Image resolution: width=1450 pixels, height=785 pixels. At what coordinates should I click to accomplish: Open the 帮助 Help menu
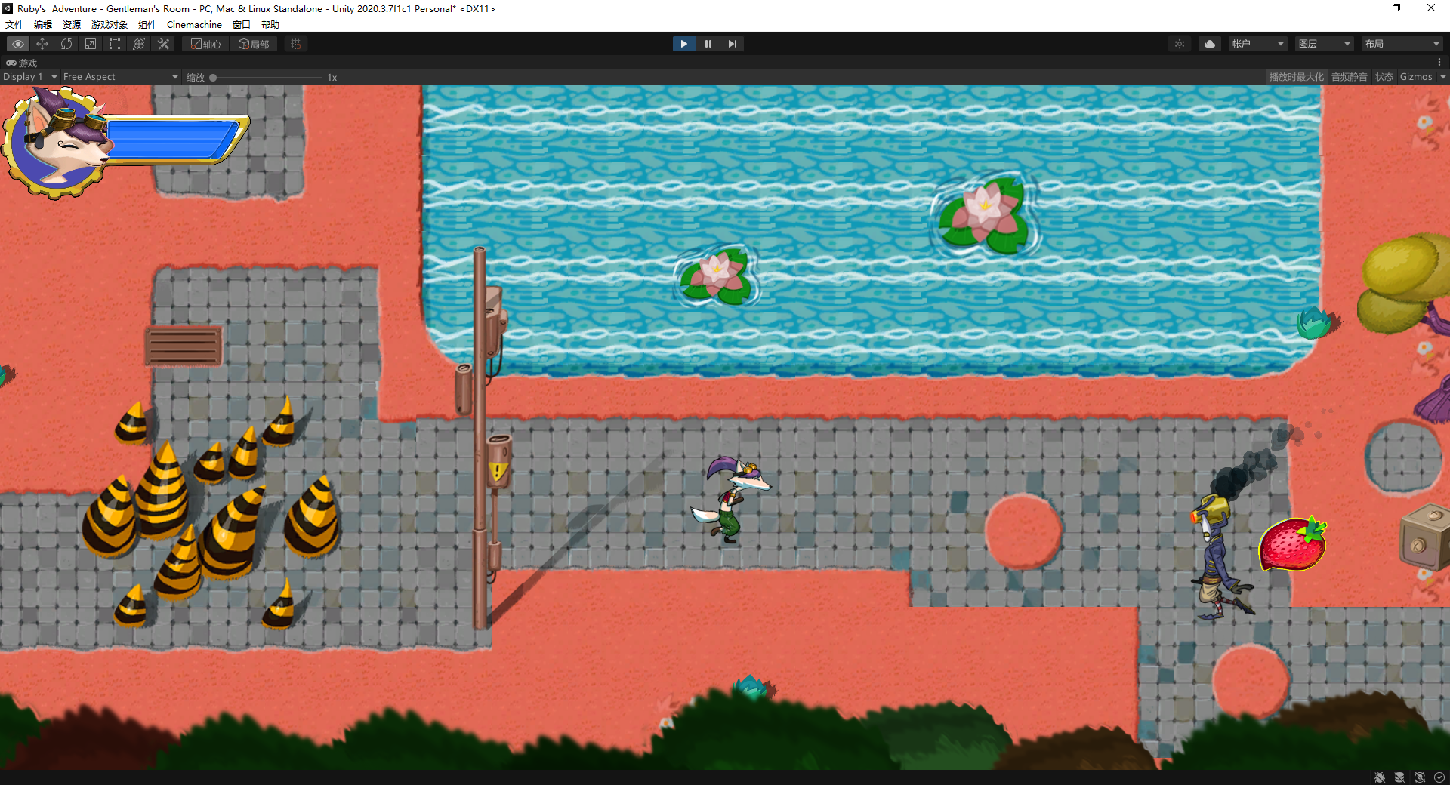270,24
